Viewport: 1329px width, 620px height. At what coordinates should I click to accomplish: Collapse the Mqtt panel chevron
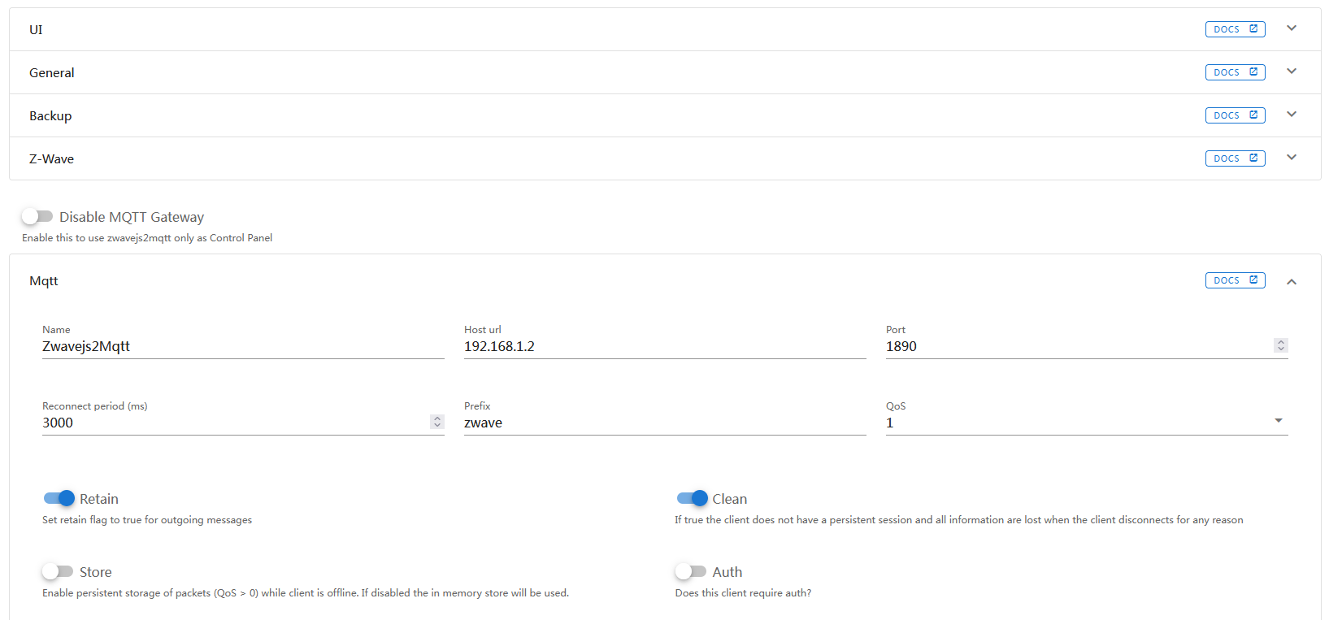pyautogui.click(x=1292, y=281)
